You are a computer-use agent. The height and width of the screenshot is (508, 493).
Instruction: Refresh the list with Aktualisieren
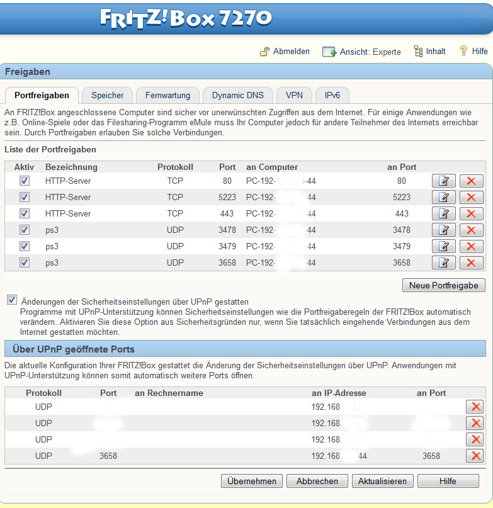[x=382, y=481]
